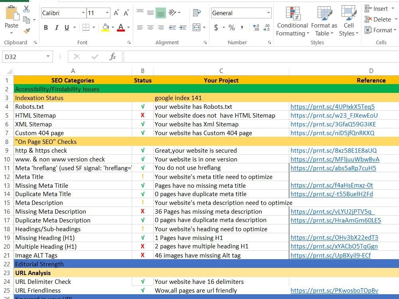Open the Calibri font name dropdown
The image size is (399, 299).
pyautogui.click(x=83, y=13)
